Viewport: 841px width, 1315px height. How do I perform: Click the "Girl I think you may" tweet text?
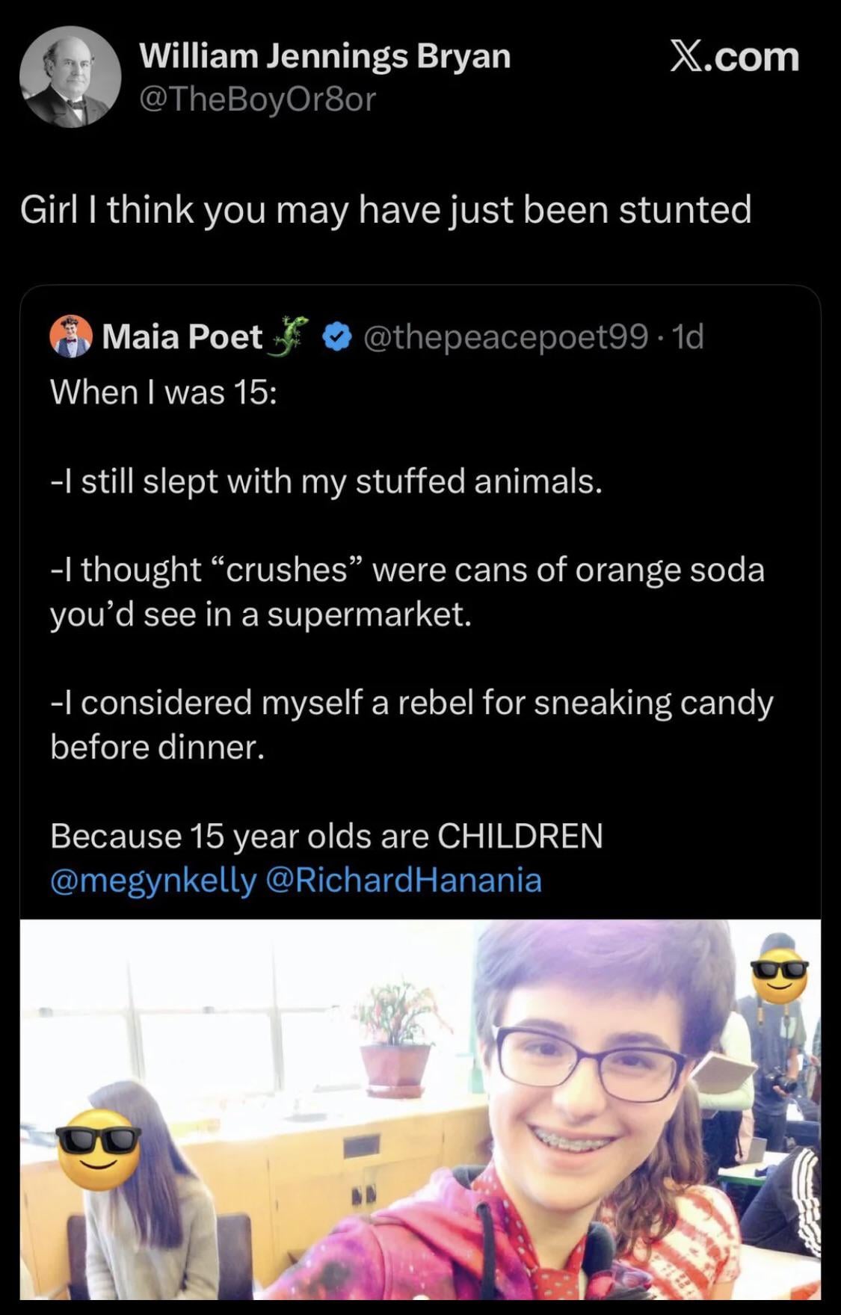pyautogui.click(x=385, y=209)
